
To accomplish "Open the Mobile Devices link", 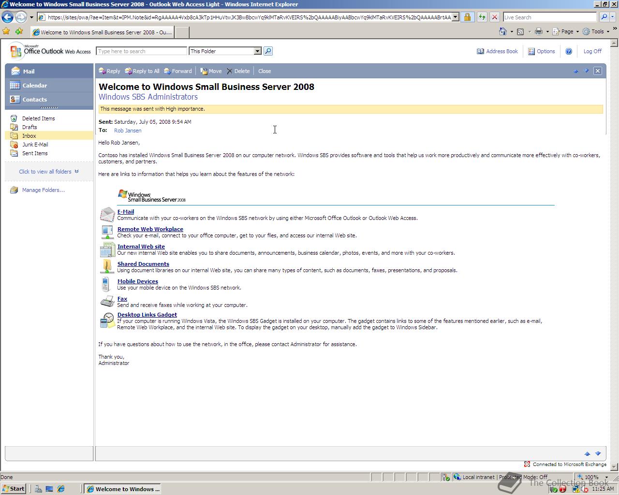I will 138,281.
